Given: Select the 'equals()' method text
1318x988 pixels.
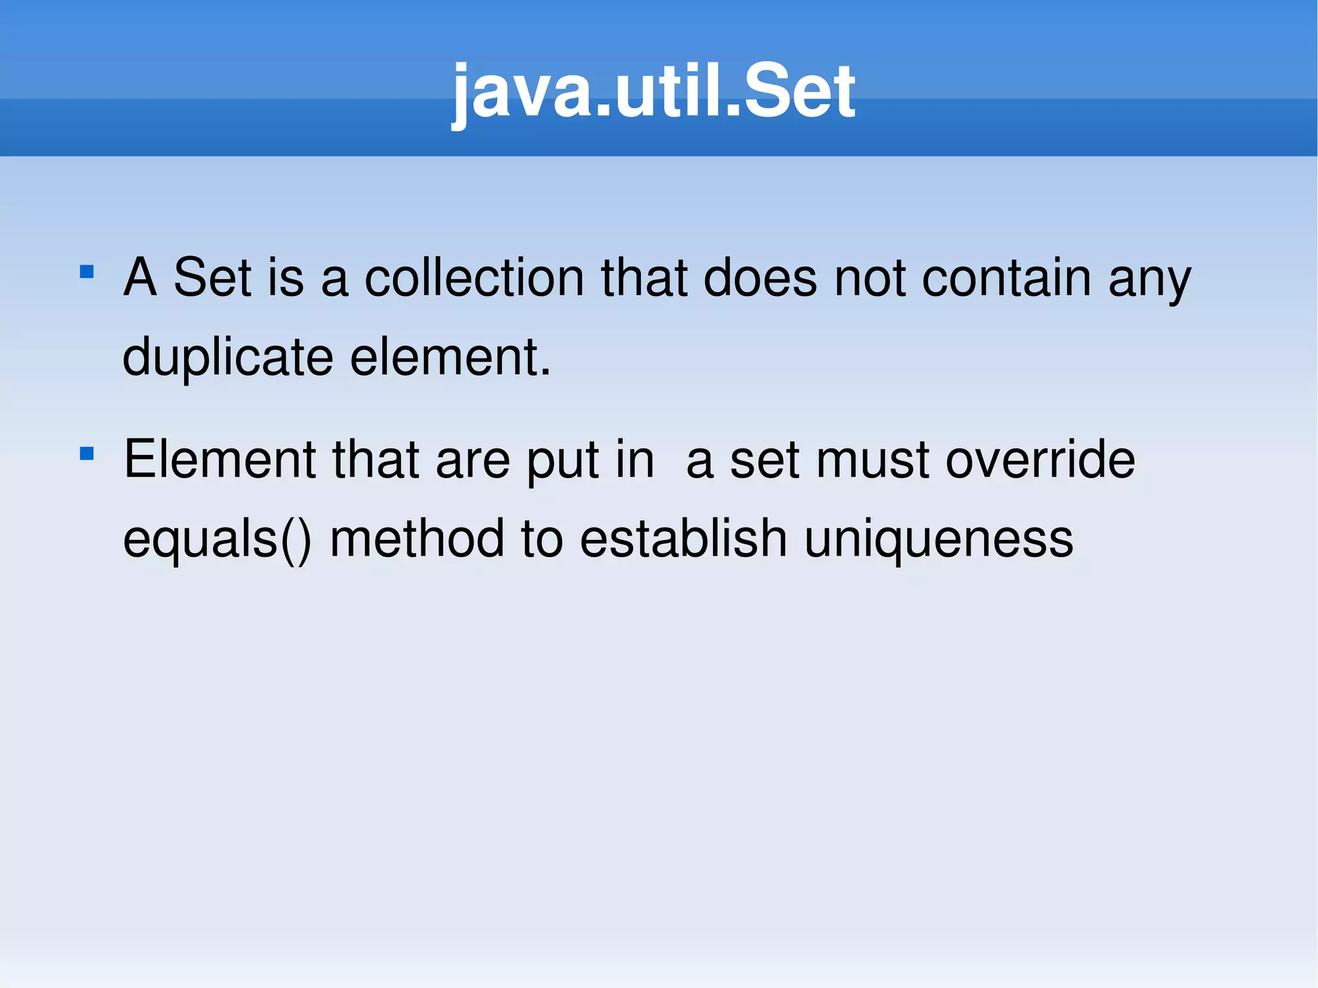Looking at the screenshot, I should (x=218, y=540).
